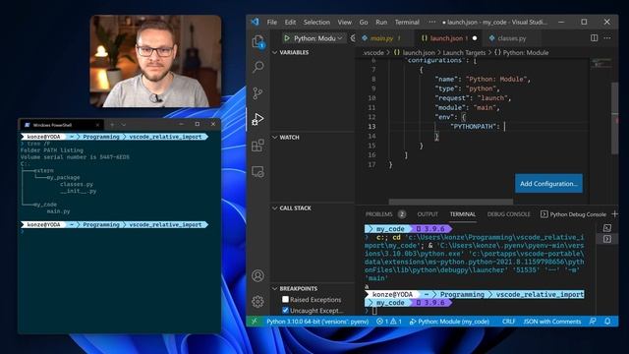Open editor More Actions ellipsis

pyautogui.click(x=607, y=38)
